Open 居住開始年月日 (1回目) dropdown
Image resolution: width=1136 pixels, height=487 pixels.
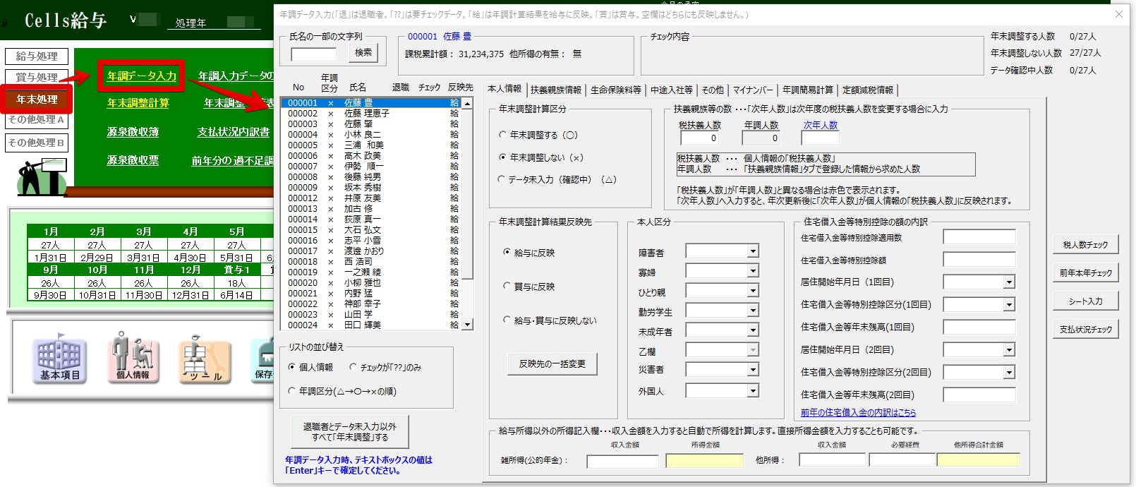pyautogui.click(x=1009, y=282)
